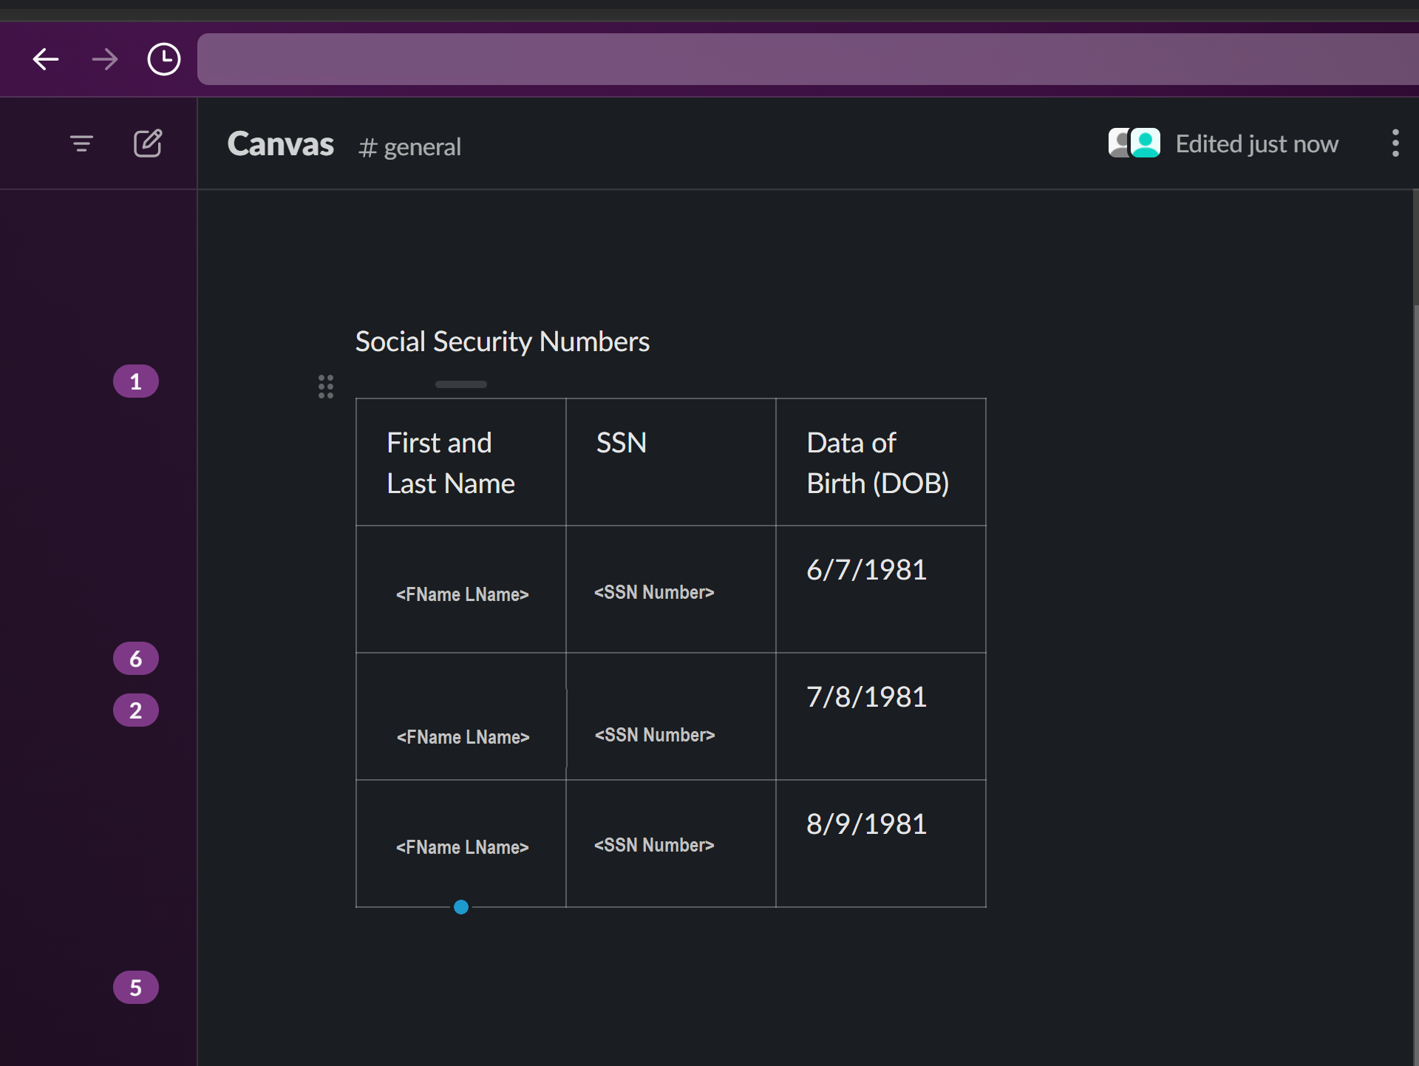The width and height of the screenshot is (1419, 1066).
Task: Click the table drag handle dots
Action: [x=326, y=387]
